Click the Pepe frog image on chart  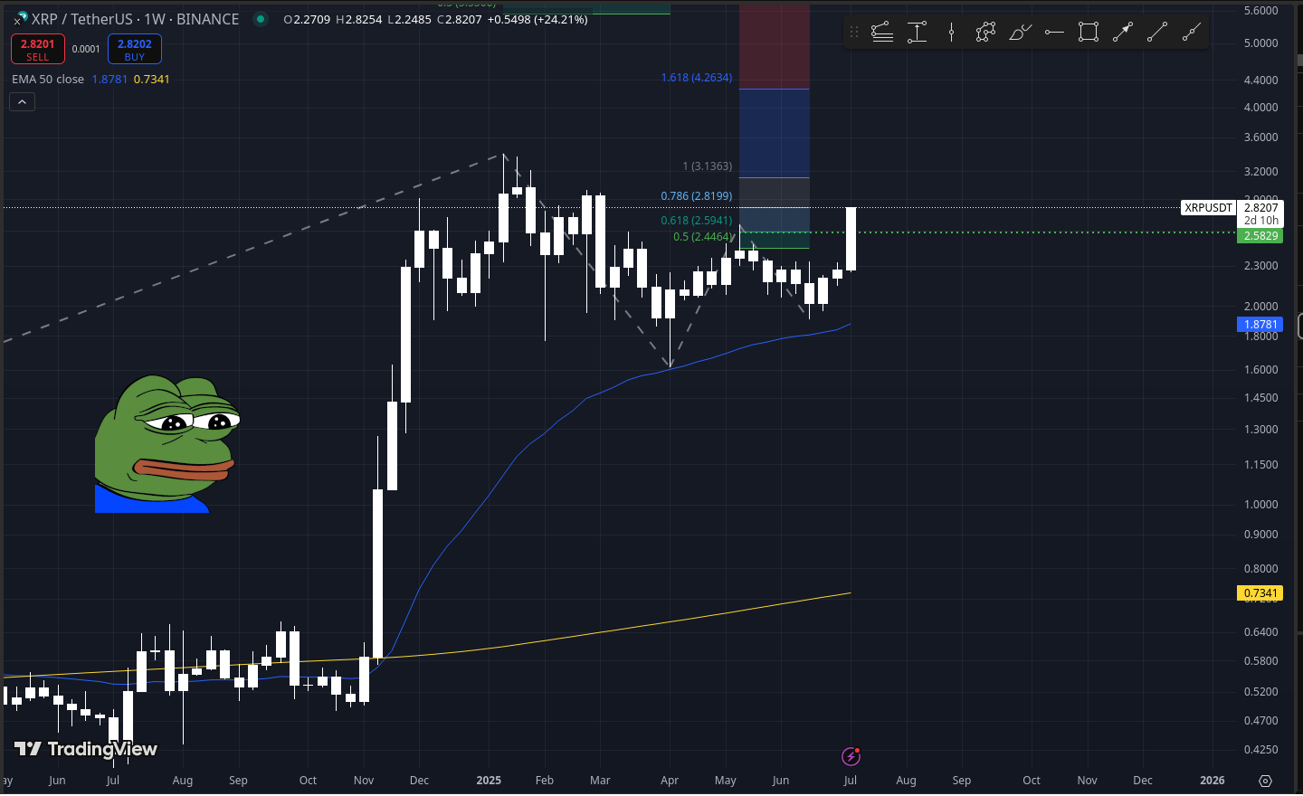pyautogui.click(x=167, y=444)
